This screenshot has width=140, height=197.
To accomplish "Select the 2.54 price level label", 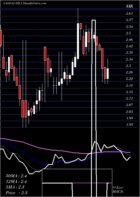I will (x=129, y=27).
